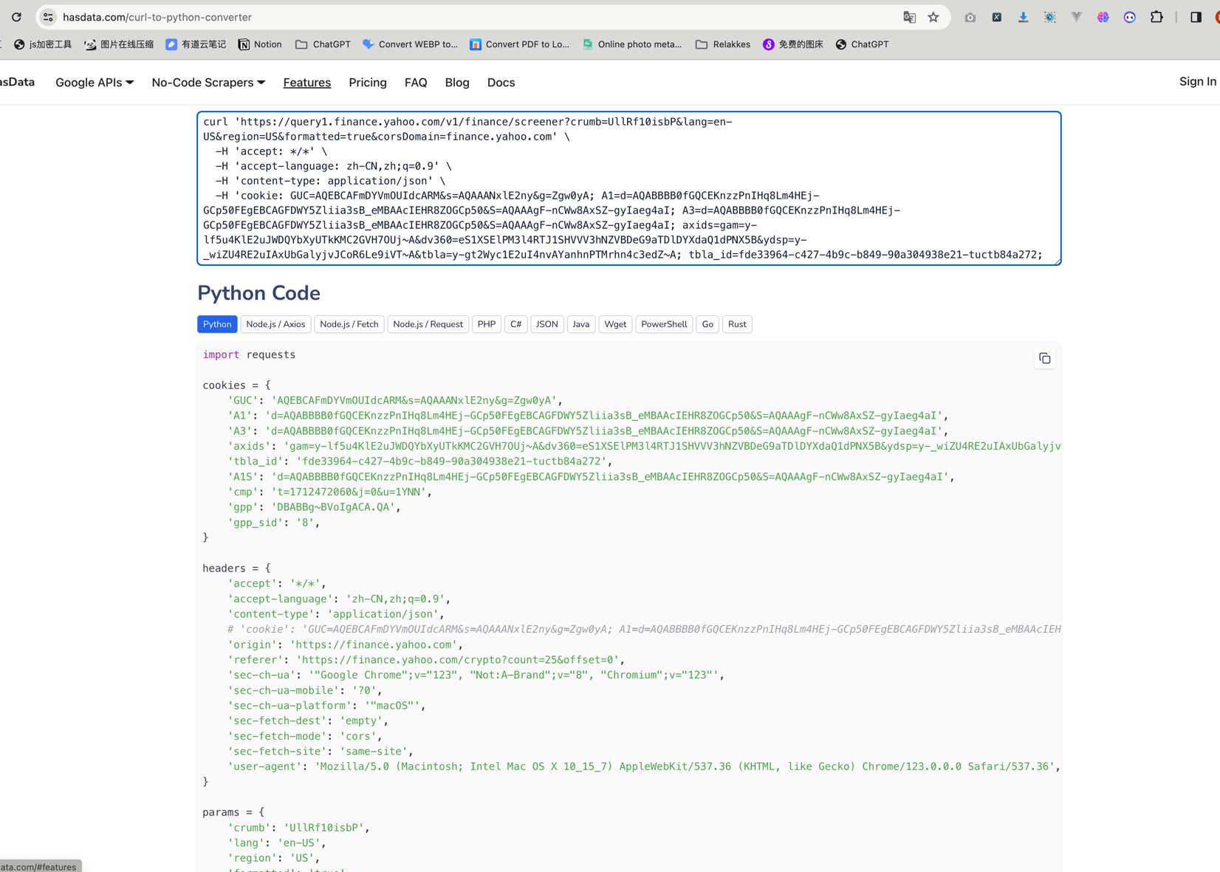Switch to the Node.js / Fetch tab
Viewport: 1220px width, 872px height.
[349, 324]
